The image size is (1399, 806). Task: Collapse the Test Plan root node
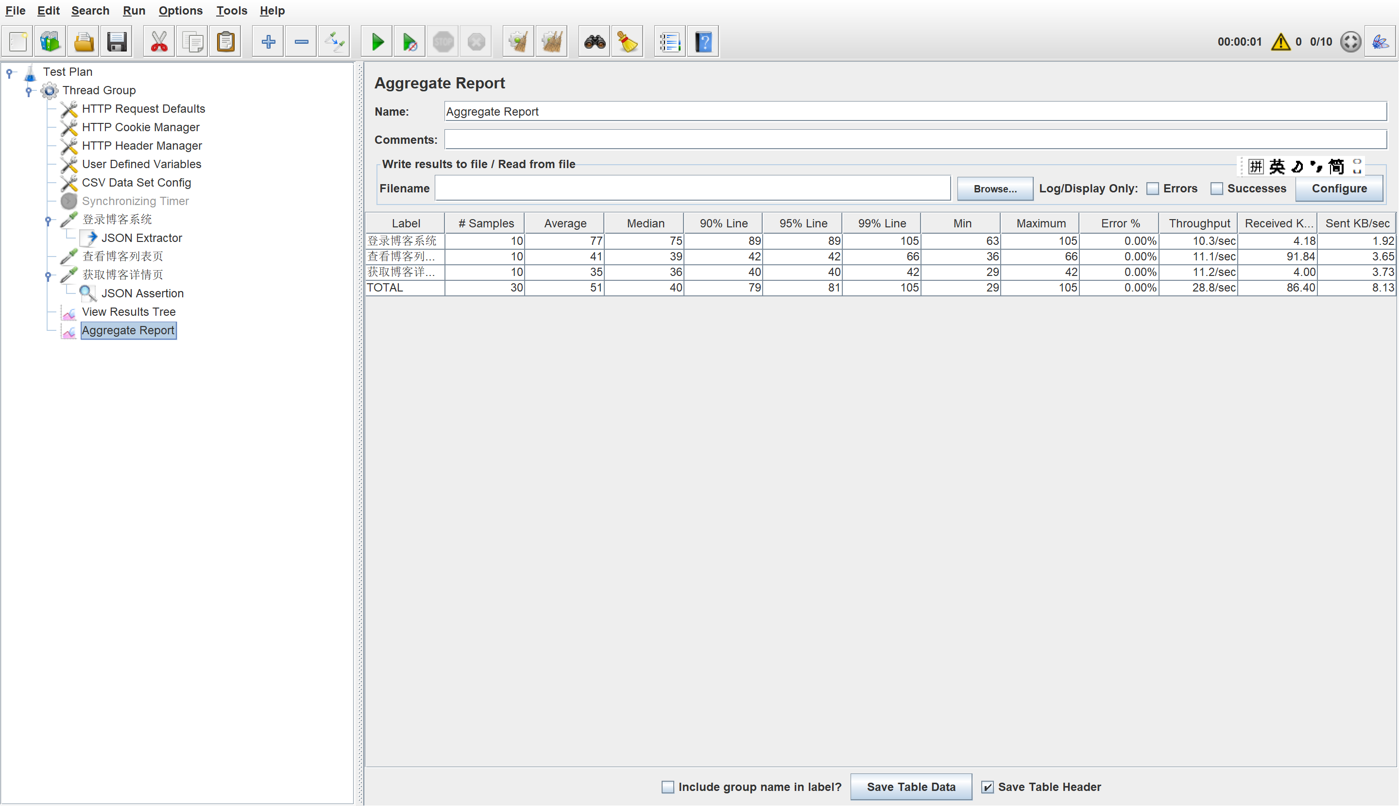pos(9,72)
